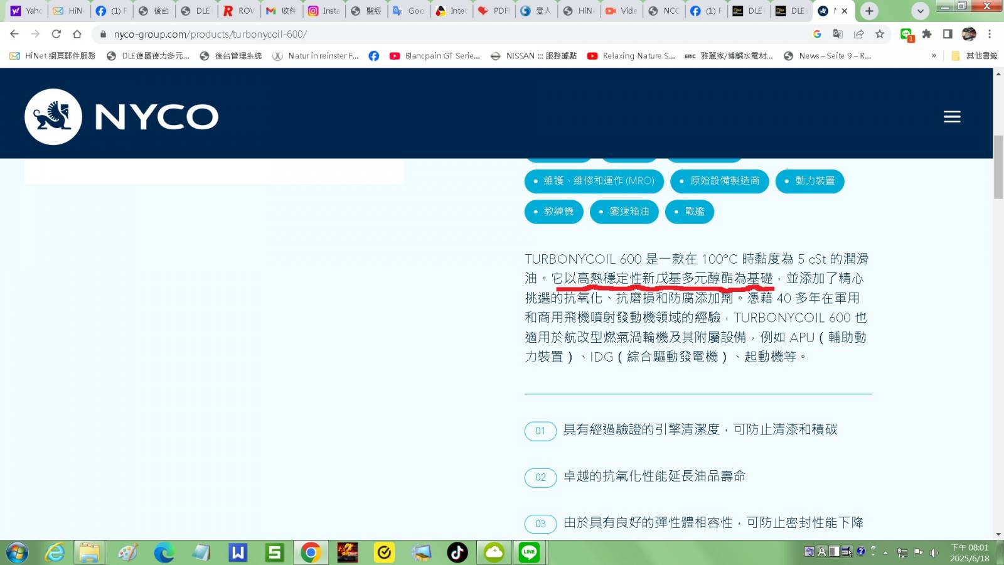The image size is (1004, 565).
Task: Toggle the Chrome side panel button
Action: pyautogui.click(x=948, y=34)
